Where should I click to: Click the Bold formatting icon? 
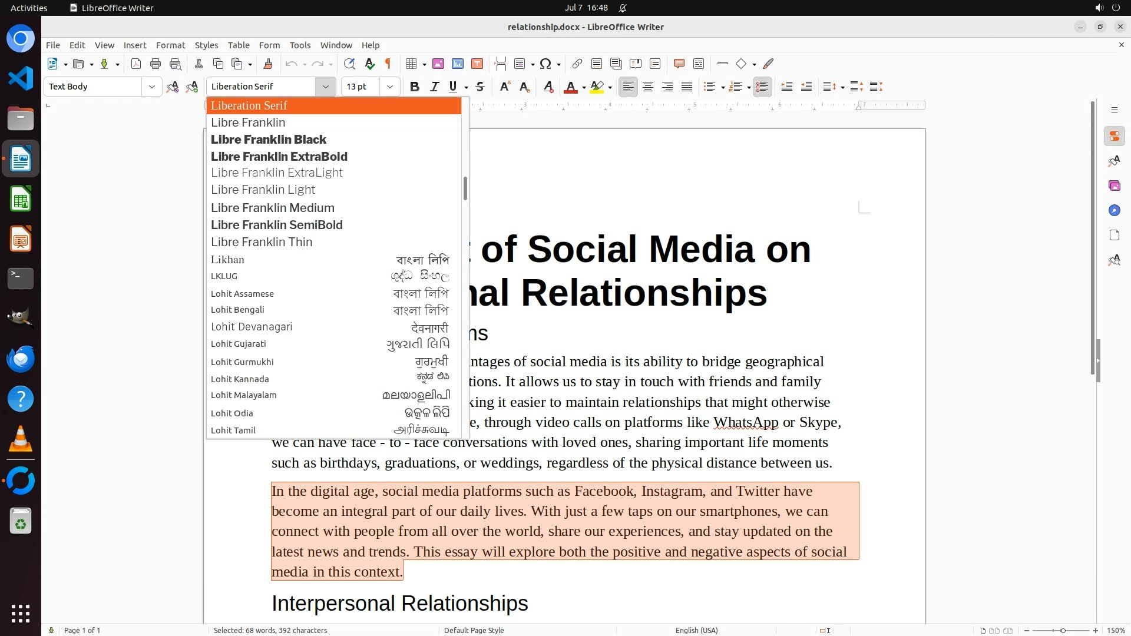(x=415, y=87)
